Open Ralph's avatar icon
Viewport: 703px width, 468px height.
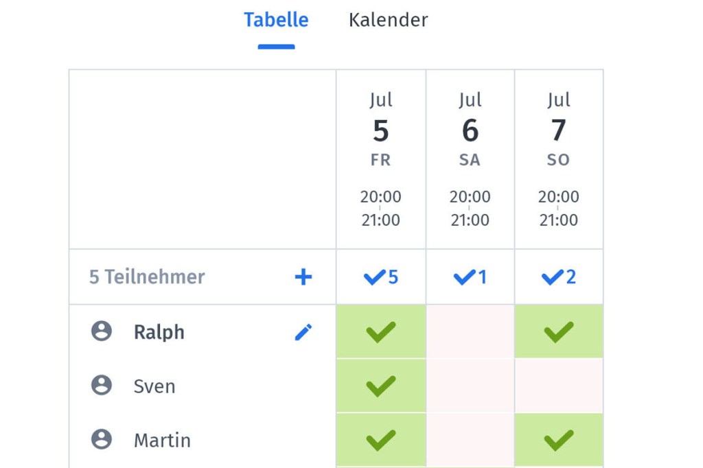tap(102, 331)
